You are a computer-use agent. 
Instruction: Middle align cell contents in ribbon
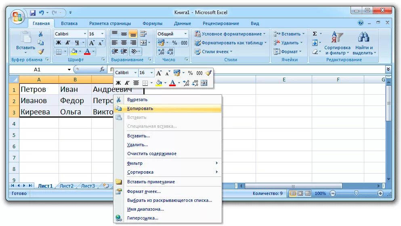pos(124,34)
